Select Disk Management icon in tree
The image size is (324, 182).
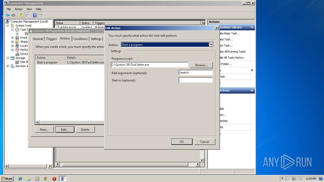tap(17, 62)
